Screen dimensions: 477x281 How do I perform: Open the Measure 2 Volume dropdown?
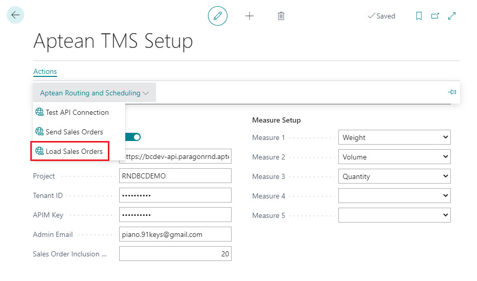[x=394, y=157]
